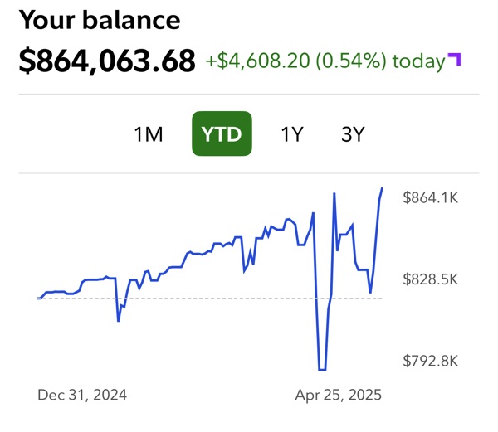Click the rightmost end point of the balance line

(383, 189)
